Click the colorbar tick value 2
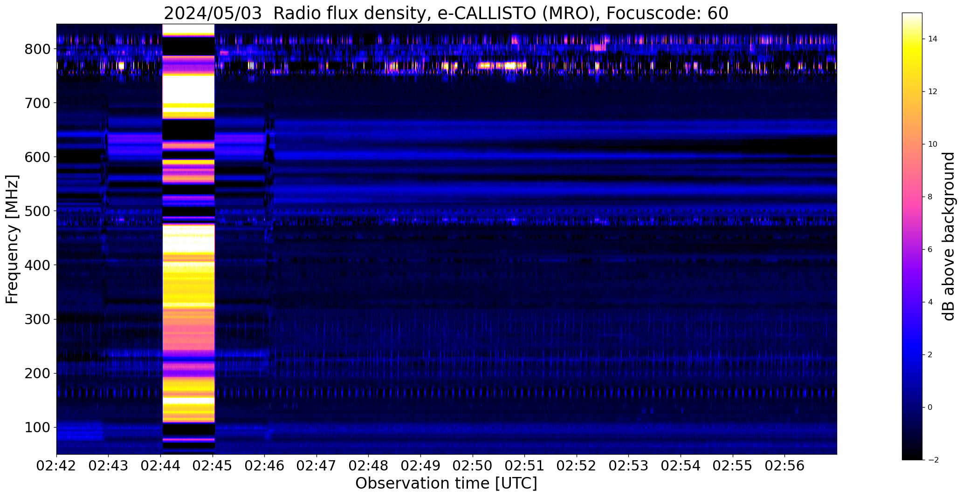Viewport: 963px width, 497px height. tap(930, 355)
